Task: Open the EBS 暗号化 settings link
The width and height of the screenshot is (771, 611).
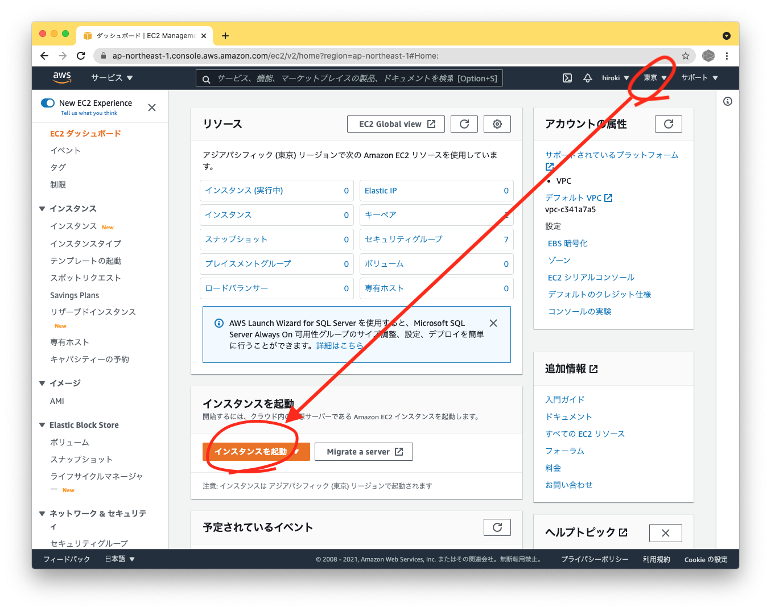Action: [x=568, y=243]
